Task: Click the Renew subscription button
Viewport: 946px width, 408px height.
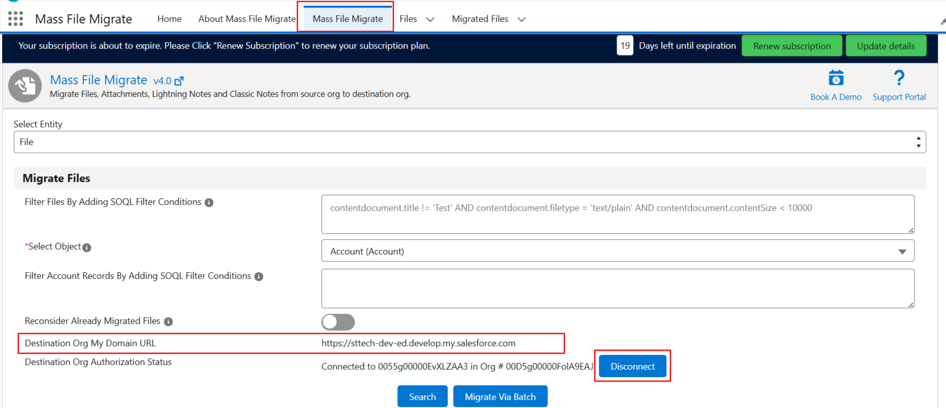Action: (792, 46)
